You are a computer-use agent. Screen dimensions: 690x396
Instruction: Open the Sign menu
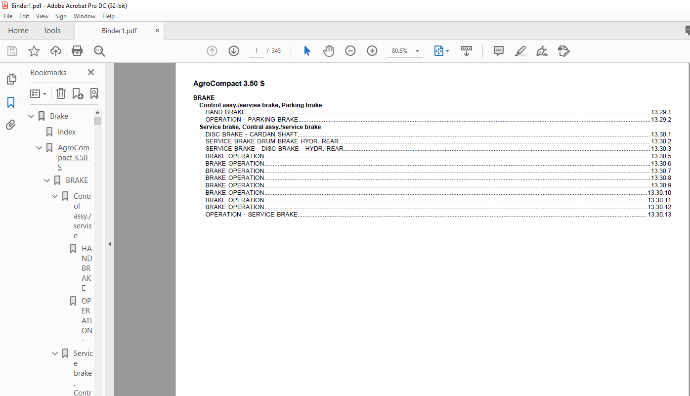(x=61, y=16)
